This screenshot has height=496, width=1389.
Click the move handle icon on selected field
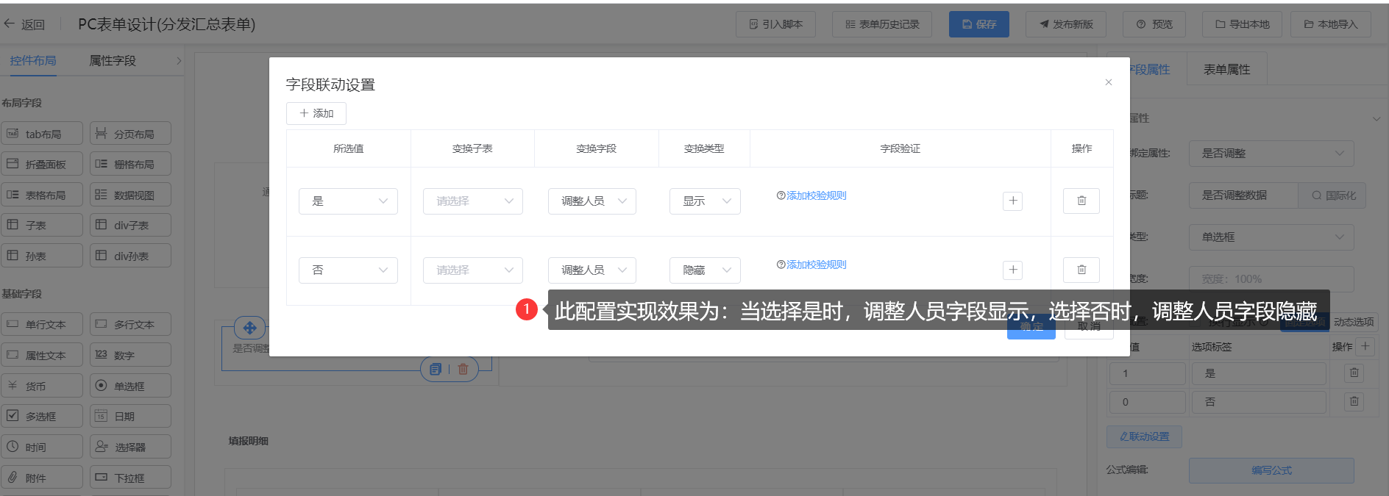pos(249,328)
